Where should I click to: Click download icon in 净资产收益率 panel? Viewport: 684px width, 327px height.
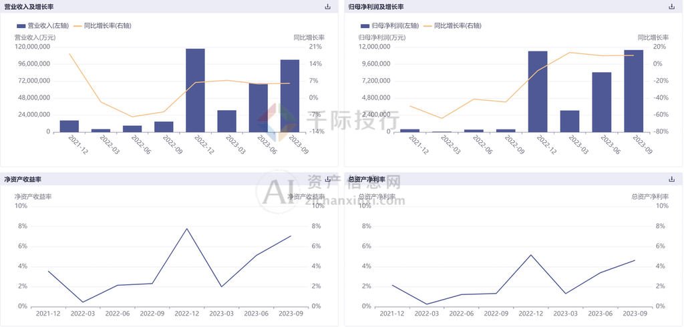point(327,180)
